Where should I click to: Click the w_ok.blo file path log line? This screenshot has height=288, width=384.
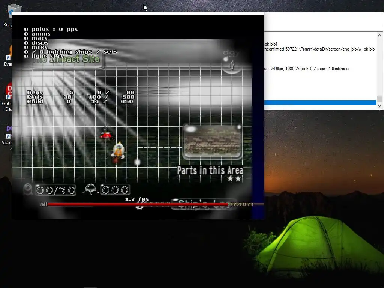coord(319,49)
